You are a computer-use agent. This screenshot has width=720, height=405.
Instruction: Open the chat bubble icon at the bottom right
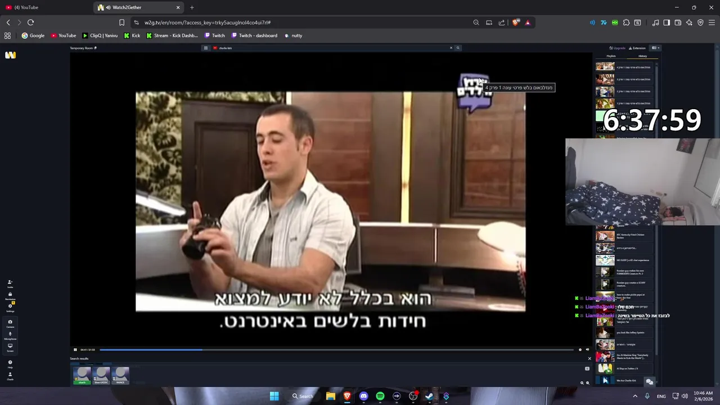pos(650,382)
